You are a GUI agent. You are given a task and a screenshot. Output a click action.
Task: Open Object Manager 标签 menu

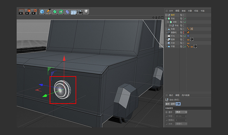196,11
